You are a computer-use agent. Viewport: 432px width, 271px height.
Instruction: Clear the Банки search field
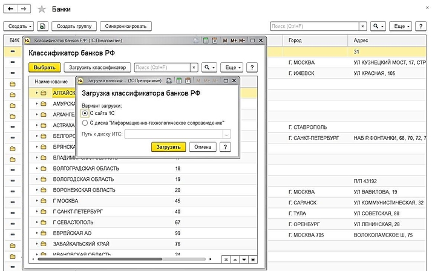pyautogui.click(x=363, y=26)
